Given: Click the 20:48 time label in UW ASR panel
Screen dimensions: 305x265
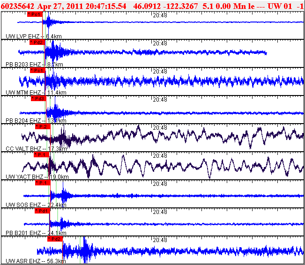Looking at the screenshot, I should coord(160,240).
